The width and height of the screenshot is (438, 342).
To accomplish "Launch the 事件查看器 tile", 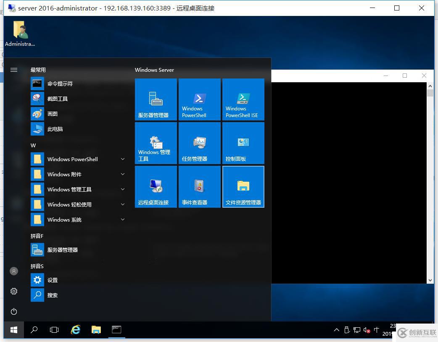I will pyautogui.click(x=199, y=187).
